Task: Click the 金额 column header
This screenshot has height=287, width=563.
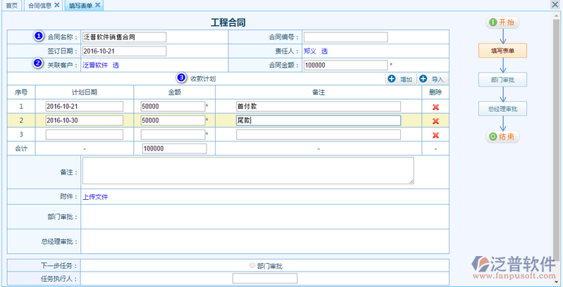Action: (x=175, y=92)
